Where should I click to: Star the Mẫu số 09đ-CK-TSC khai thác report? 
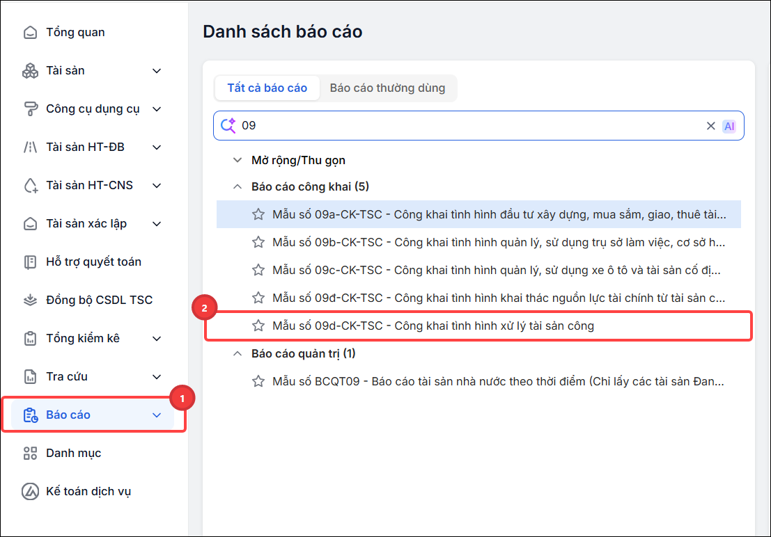point(258,298)
